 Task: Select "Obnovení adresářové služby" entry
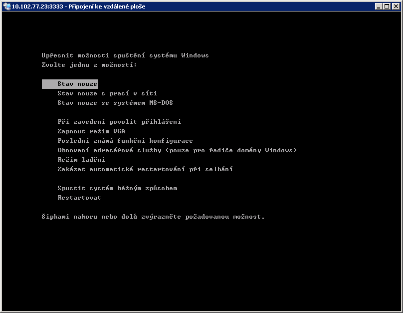coord(177,150)
